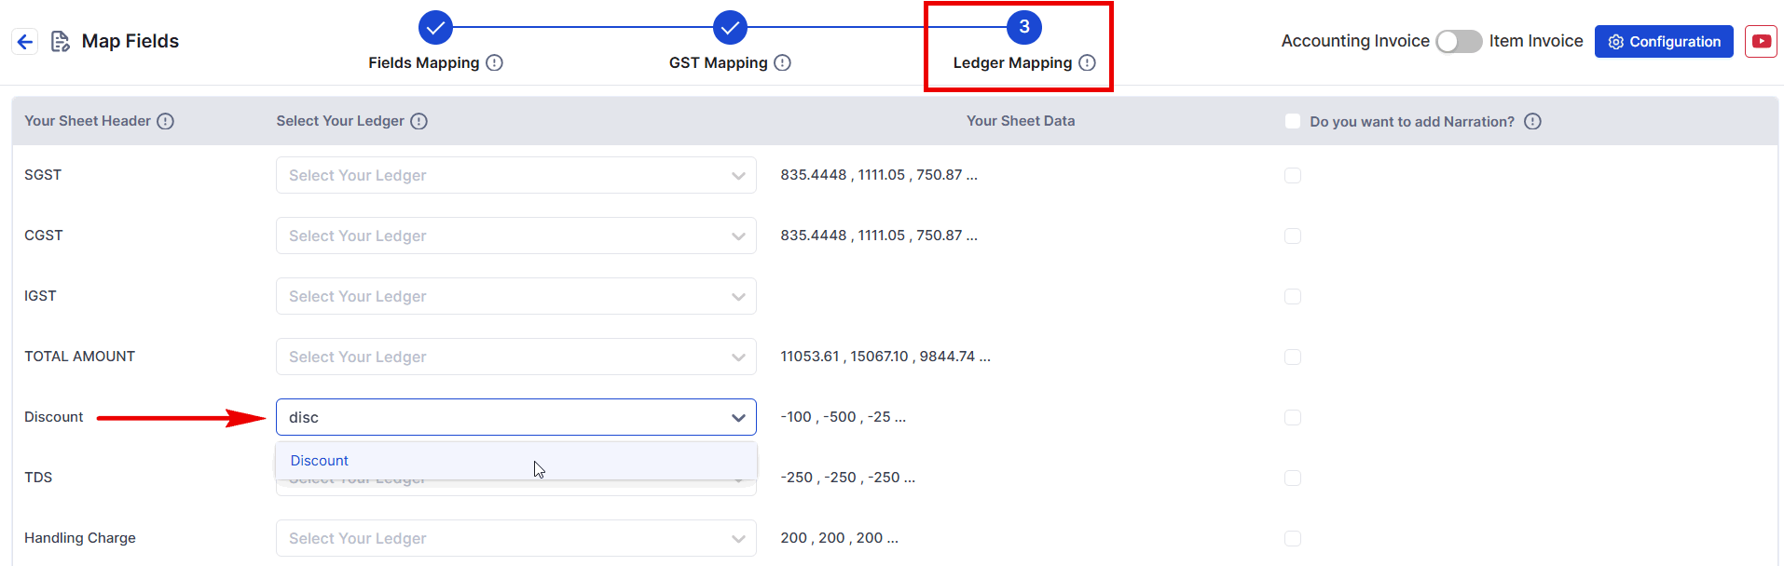
Task: Tick narration checkbox in TOTAL AMOUNT row
Action: pos(1293,357)
